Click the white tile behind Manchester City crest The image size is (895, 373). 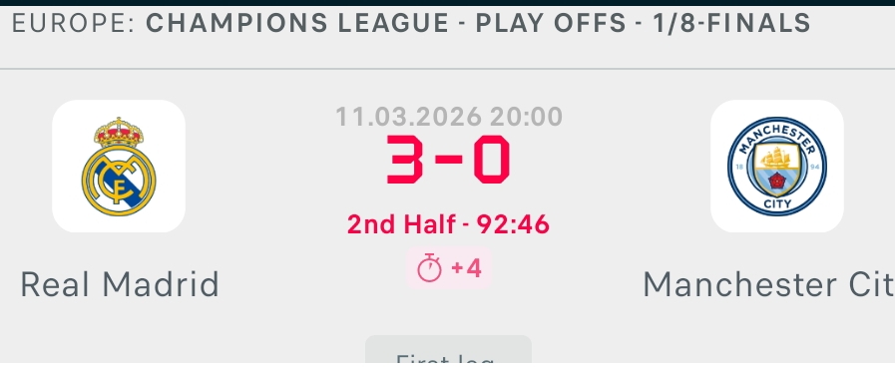point(777,166)
